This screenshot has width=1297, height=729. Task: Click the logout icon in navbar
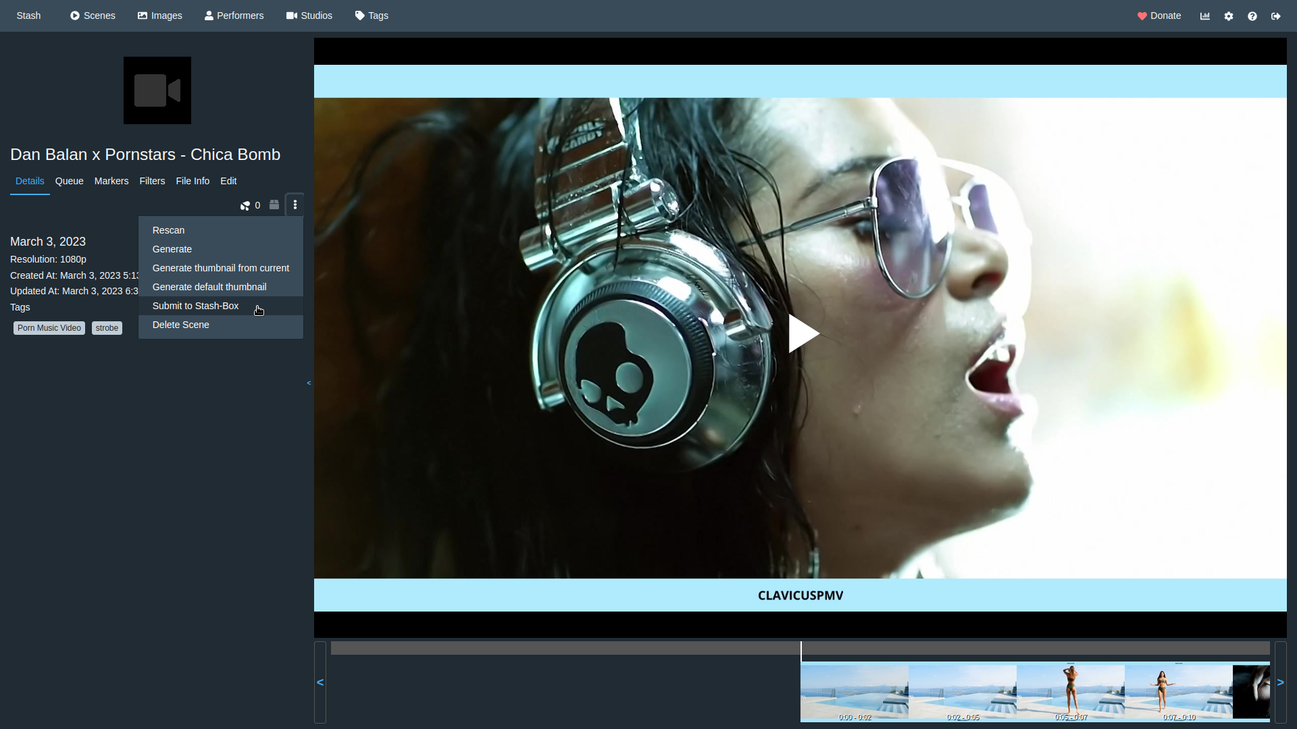point(1276,16)
